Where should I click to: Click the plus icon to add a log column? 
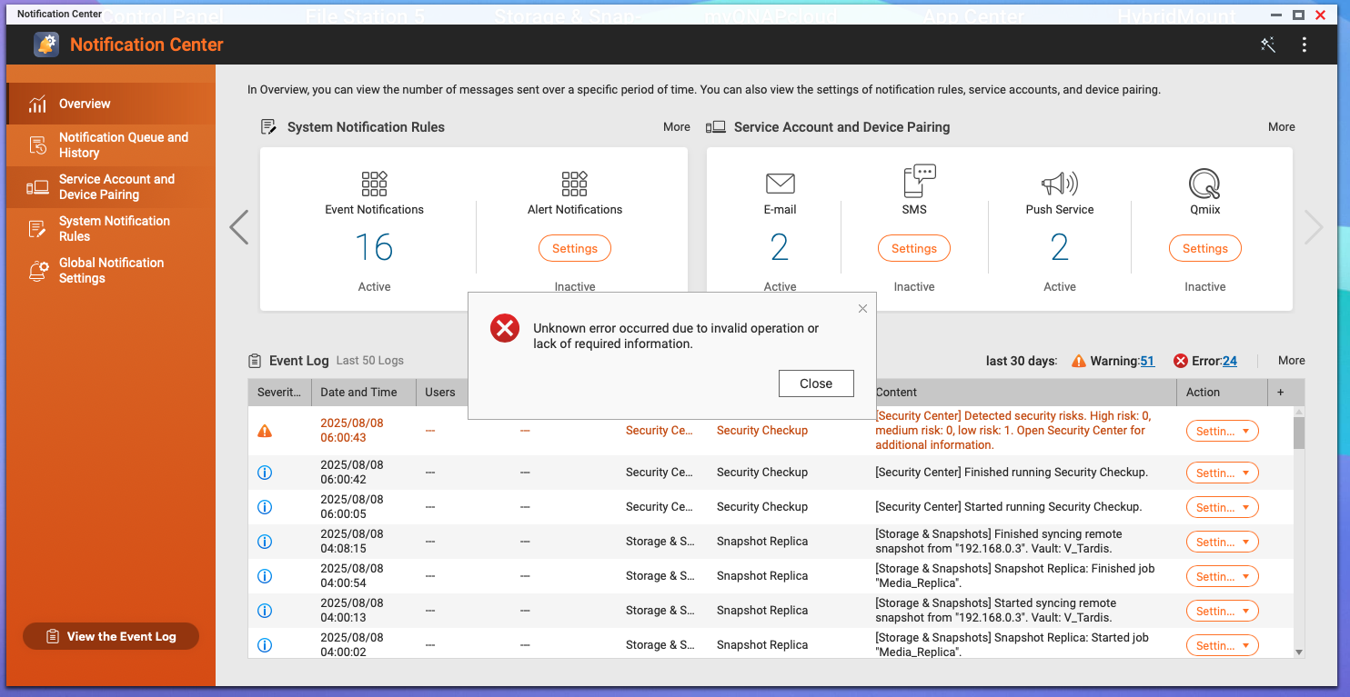[1281, 393]
